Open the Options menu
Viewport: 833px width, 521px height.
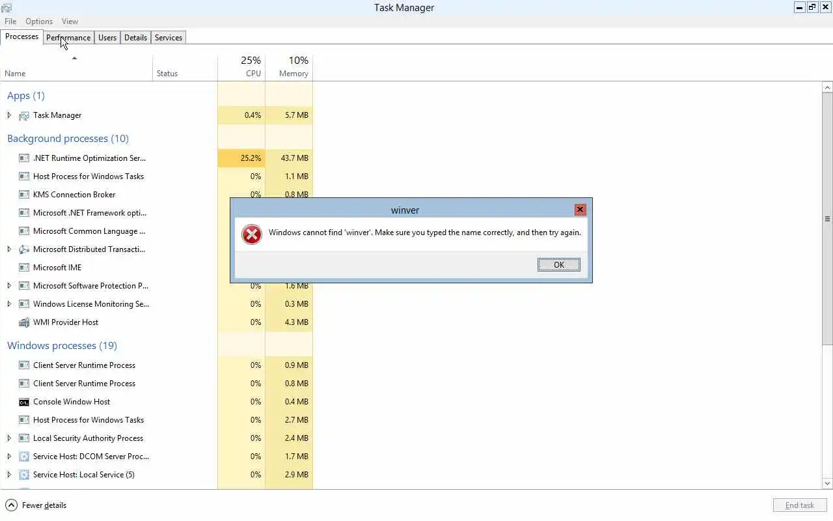click(x=39, y=21)
